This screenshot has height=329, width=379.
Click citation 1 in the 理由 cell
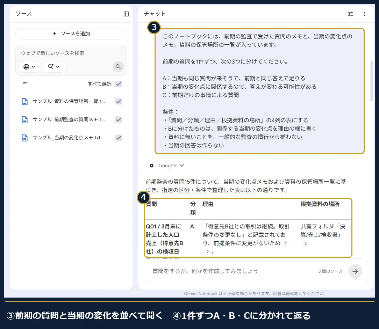click(x=285, y=243)
